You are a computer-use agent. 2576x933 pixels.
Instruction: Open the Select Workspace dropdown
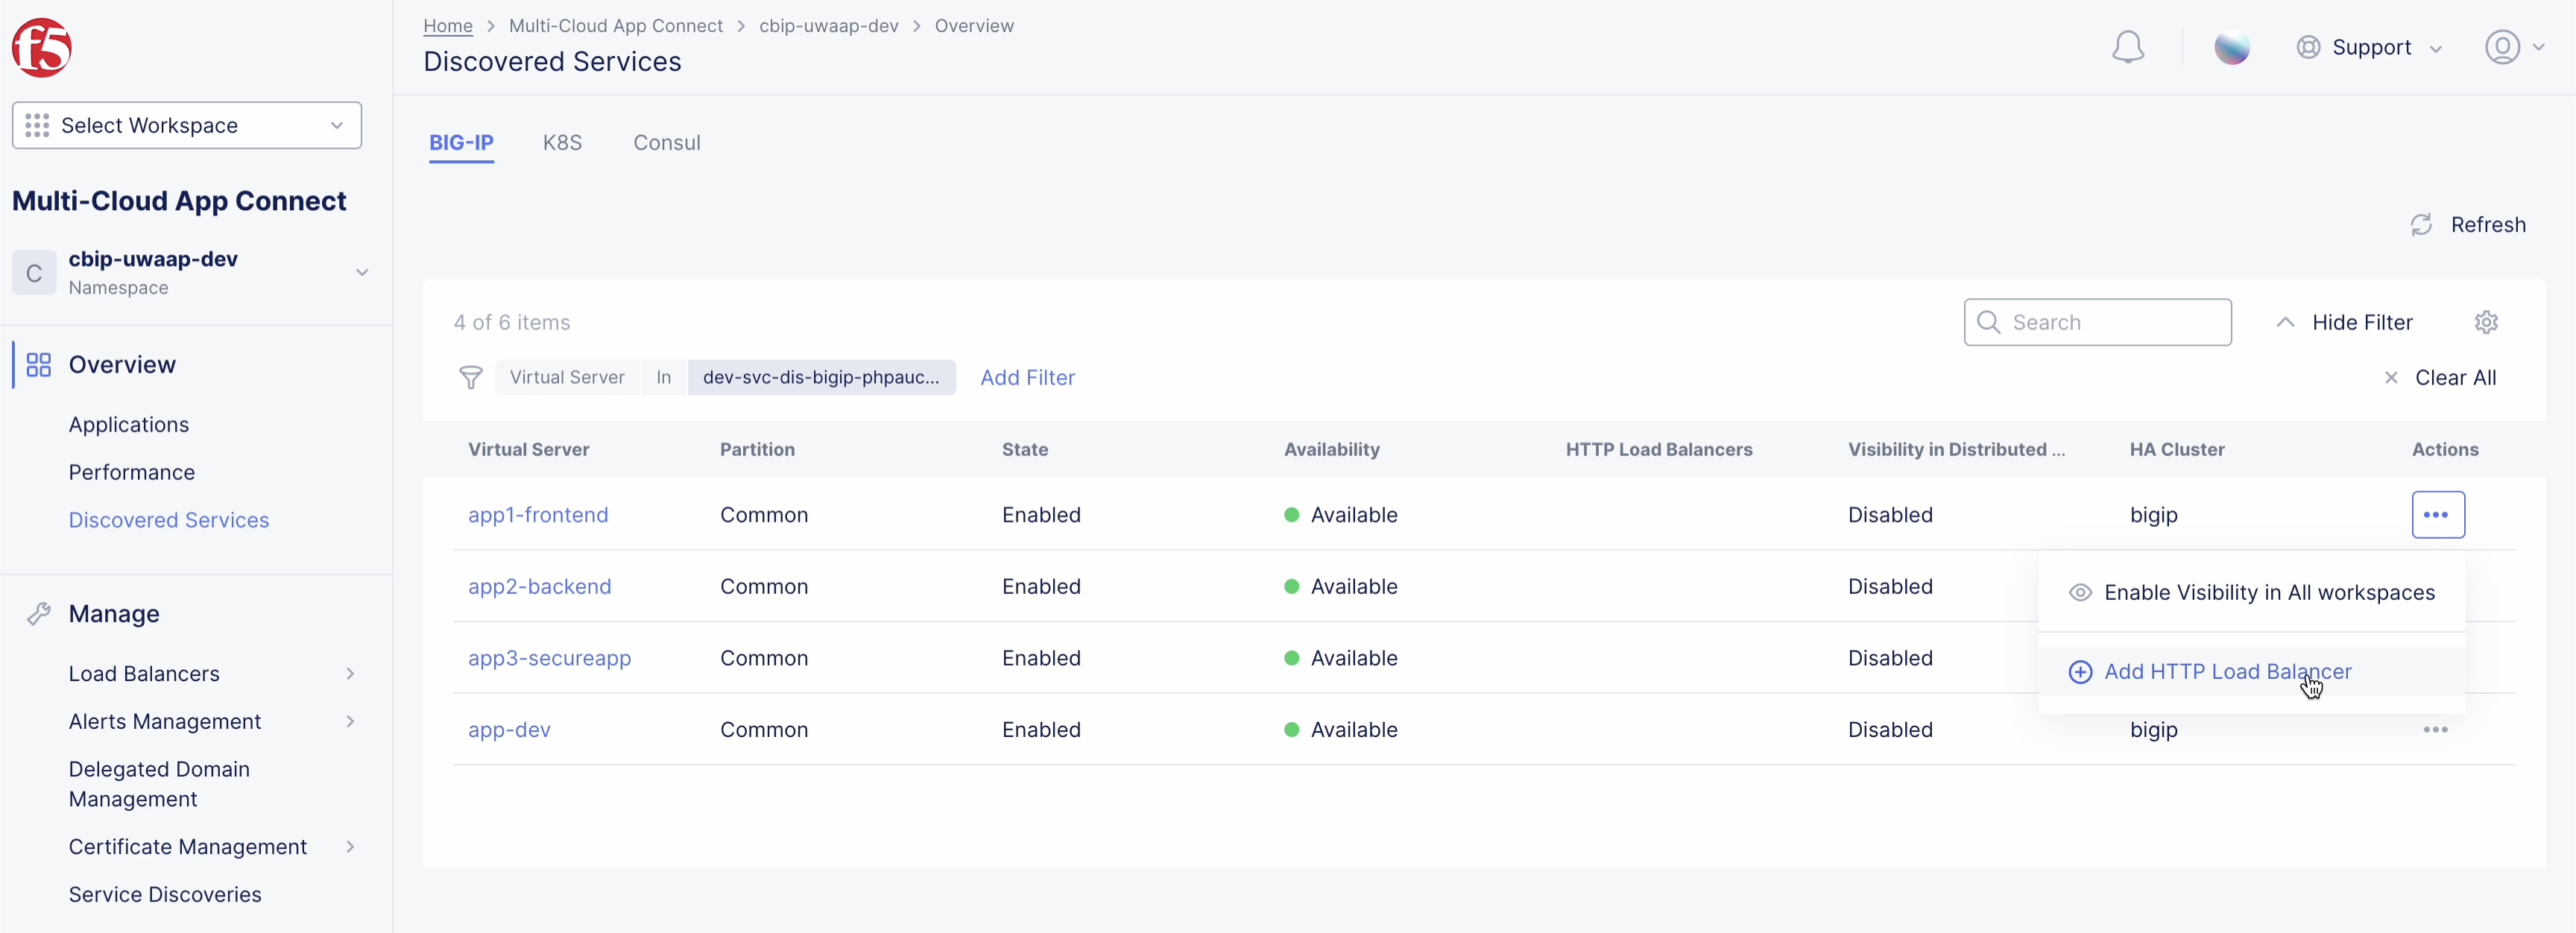tap(186, 125)
